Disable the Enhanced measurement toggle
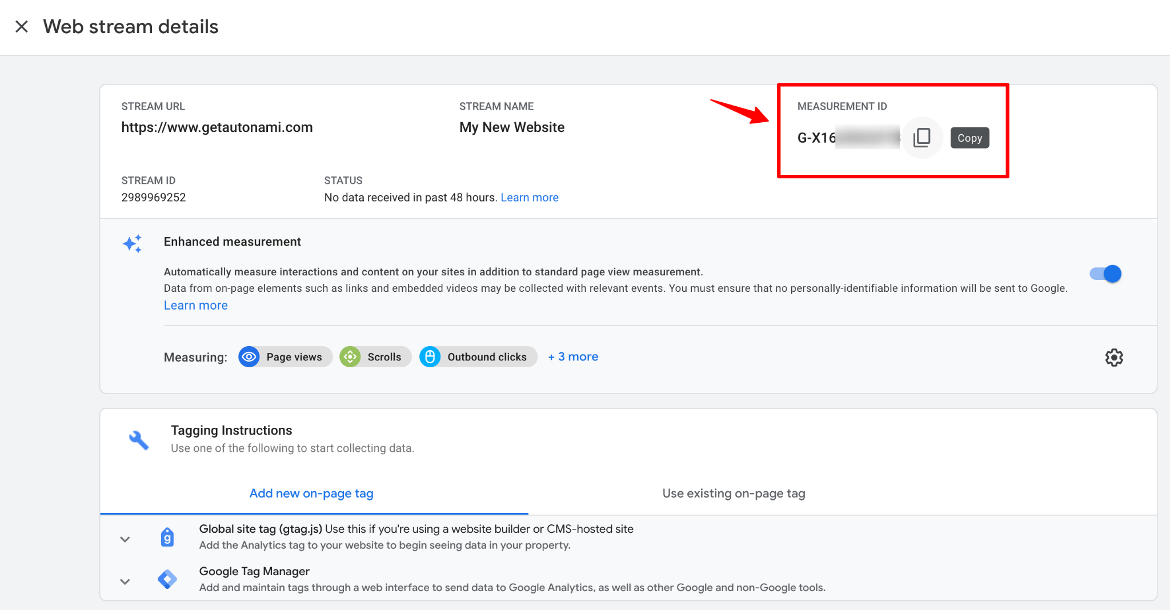This screenshot has height=610, width=1170. pos(1104,274)
